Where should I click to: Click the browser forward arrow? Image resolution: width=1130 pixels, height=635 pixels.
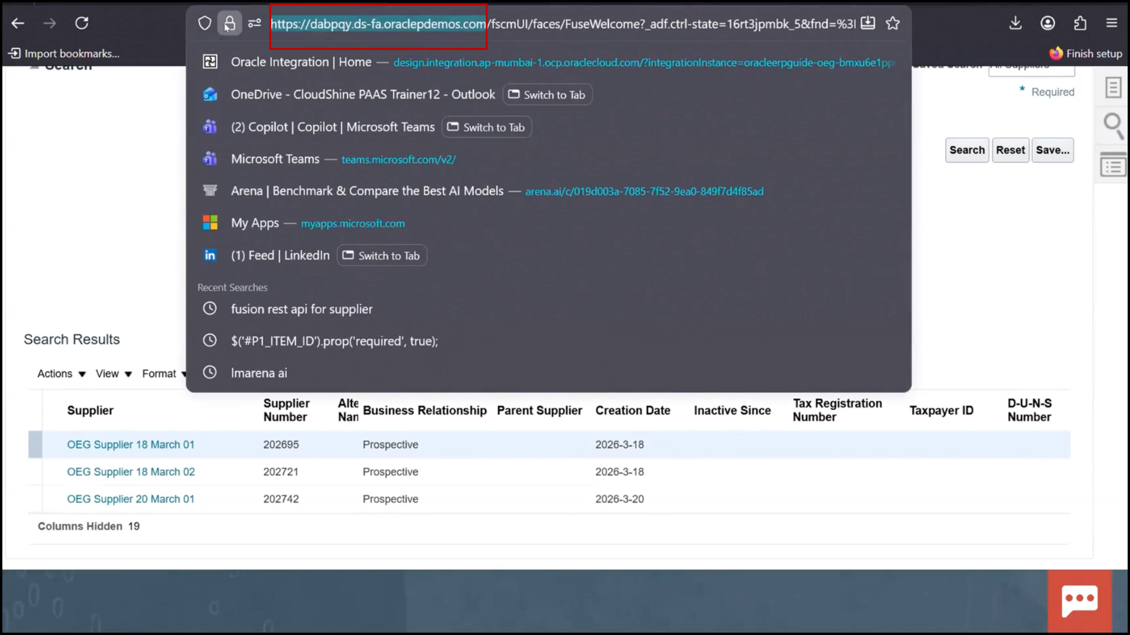[x=50, y=24]
